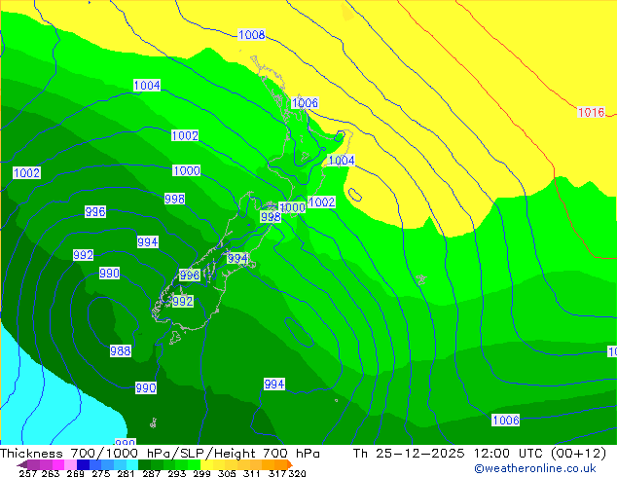The height and width of the screenshot is (477, 617).
Task: Click the 994 label at the bottom center of the map
Action: (274, 385)
